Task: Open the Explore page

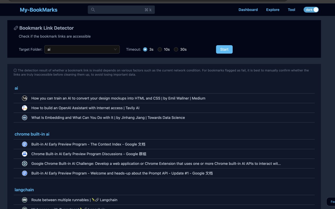Action: click(x=273, y=10)
